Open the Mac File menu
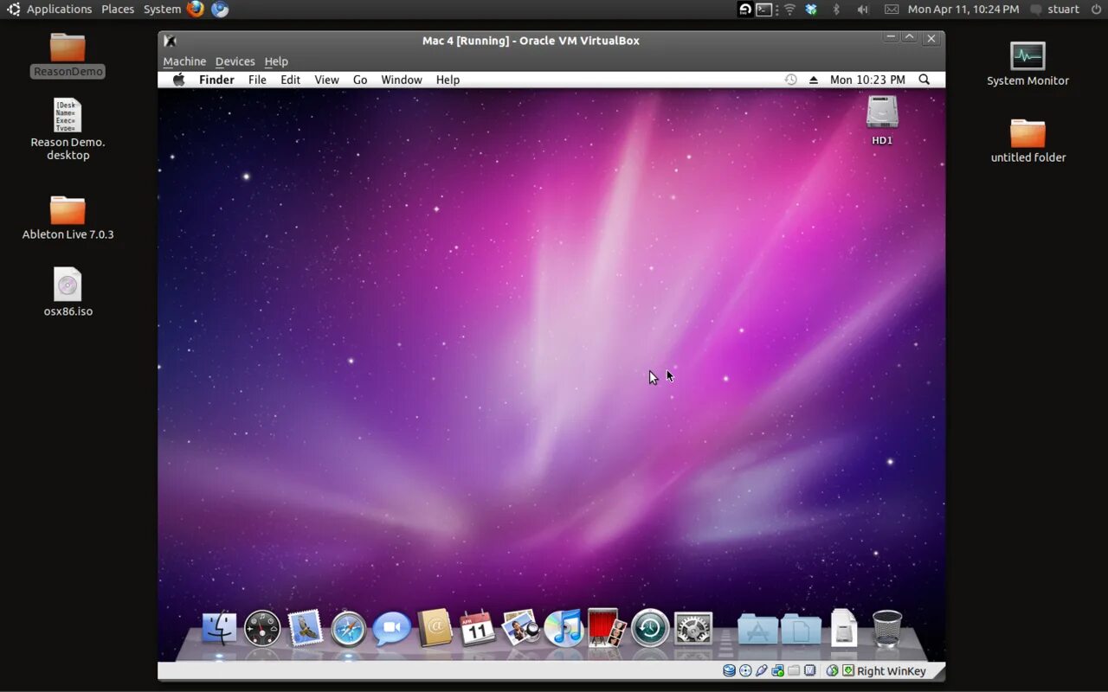The width and height of the screenshot is (1108, 692). (257, 80)
